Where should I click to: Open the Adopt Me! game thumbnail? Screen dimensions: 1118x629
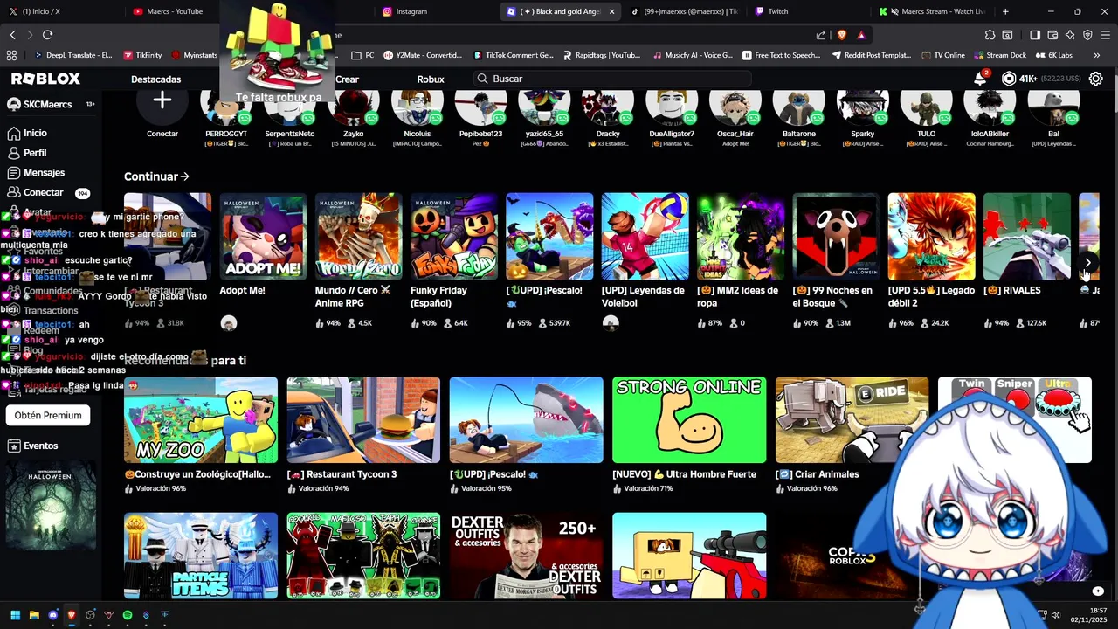point(263,237)
